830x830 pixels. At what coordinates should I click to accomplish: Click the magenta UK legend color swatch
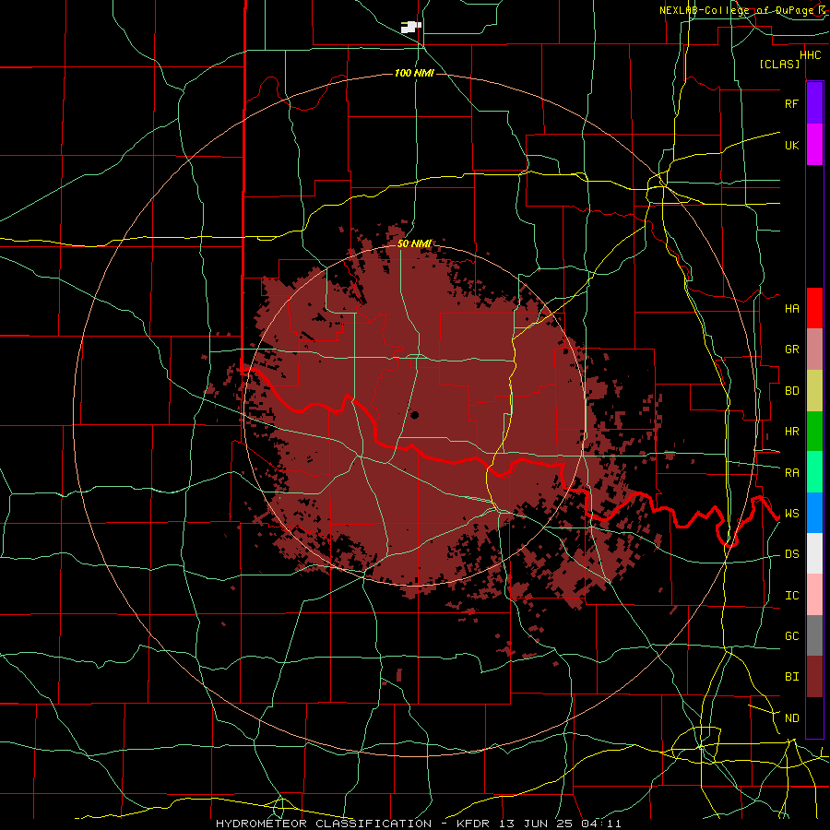814,145
